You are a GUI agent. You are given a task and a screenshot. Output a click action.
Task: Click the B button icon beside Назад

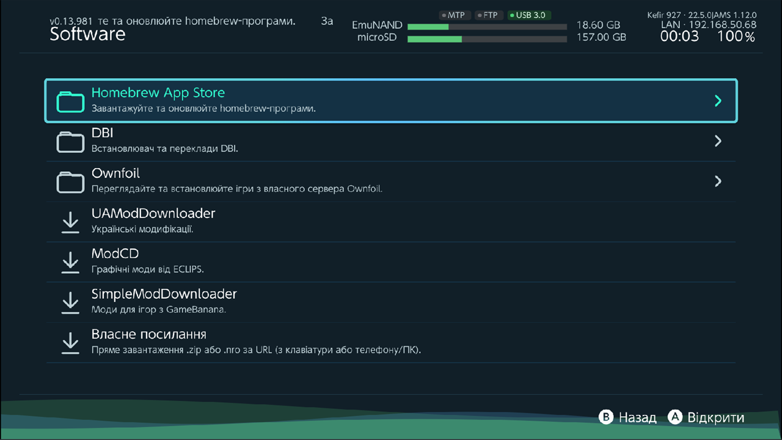(605, 417)
